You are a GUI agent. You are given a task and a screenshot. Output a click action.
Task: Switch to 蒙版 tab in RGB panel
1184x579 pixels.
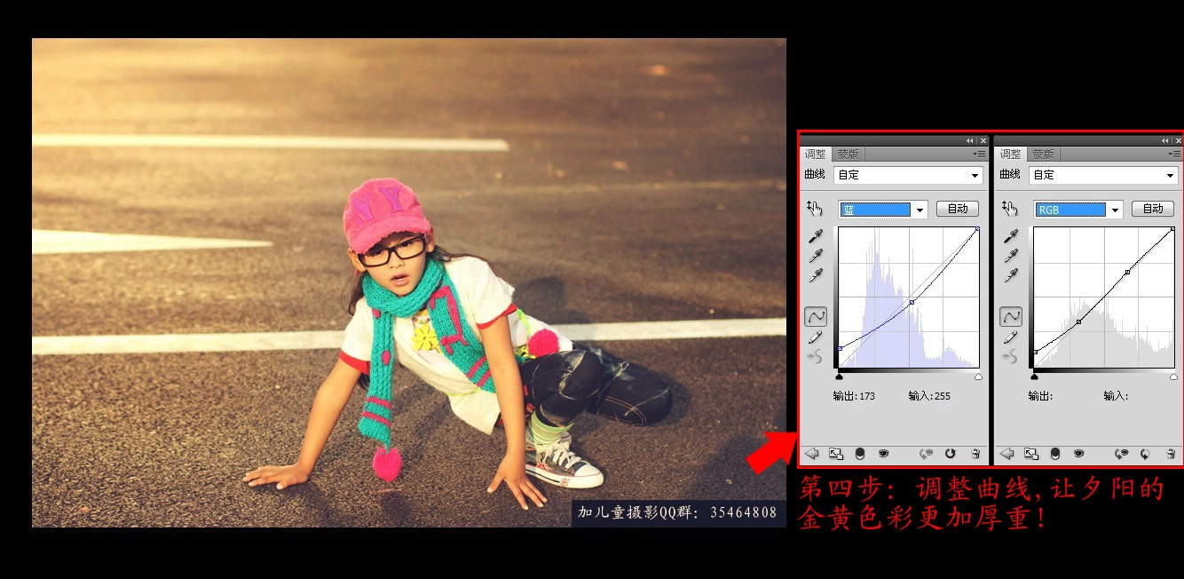(x=1043, y=155)
